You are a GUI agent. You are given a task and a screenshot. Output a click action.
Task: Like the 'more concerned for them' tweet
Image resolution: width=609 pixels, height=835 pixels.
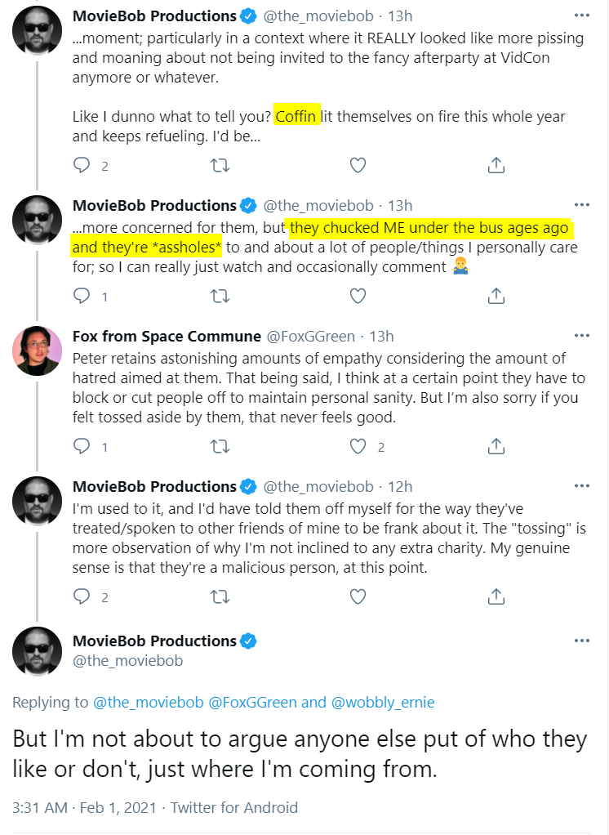358,296
